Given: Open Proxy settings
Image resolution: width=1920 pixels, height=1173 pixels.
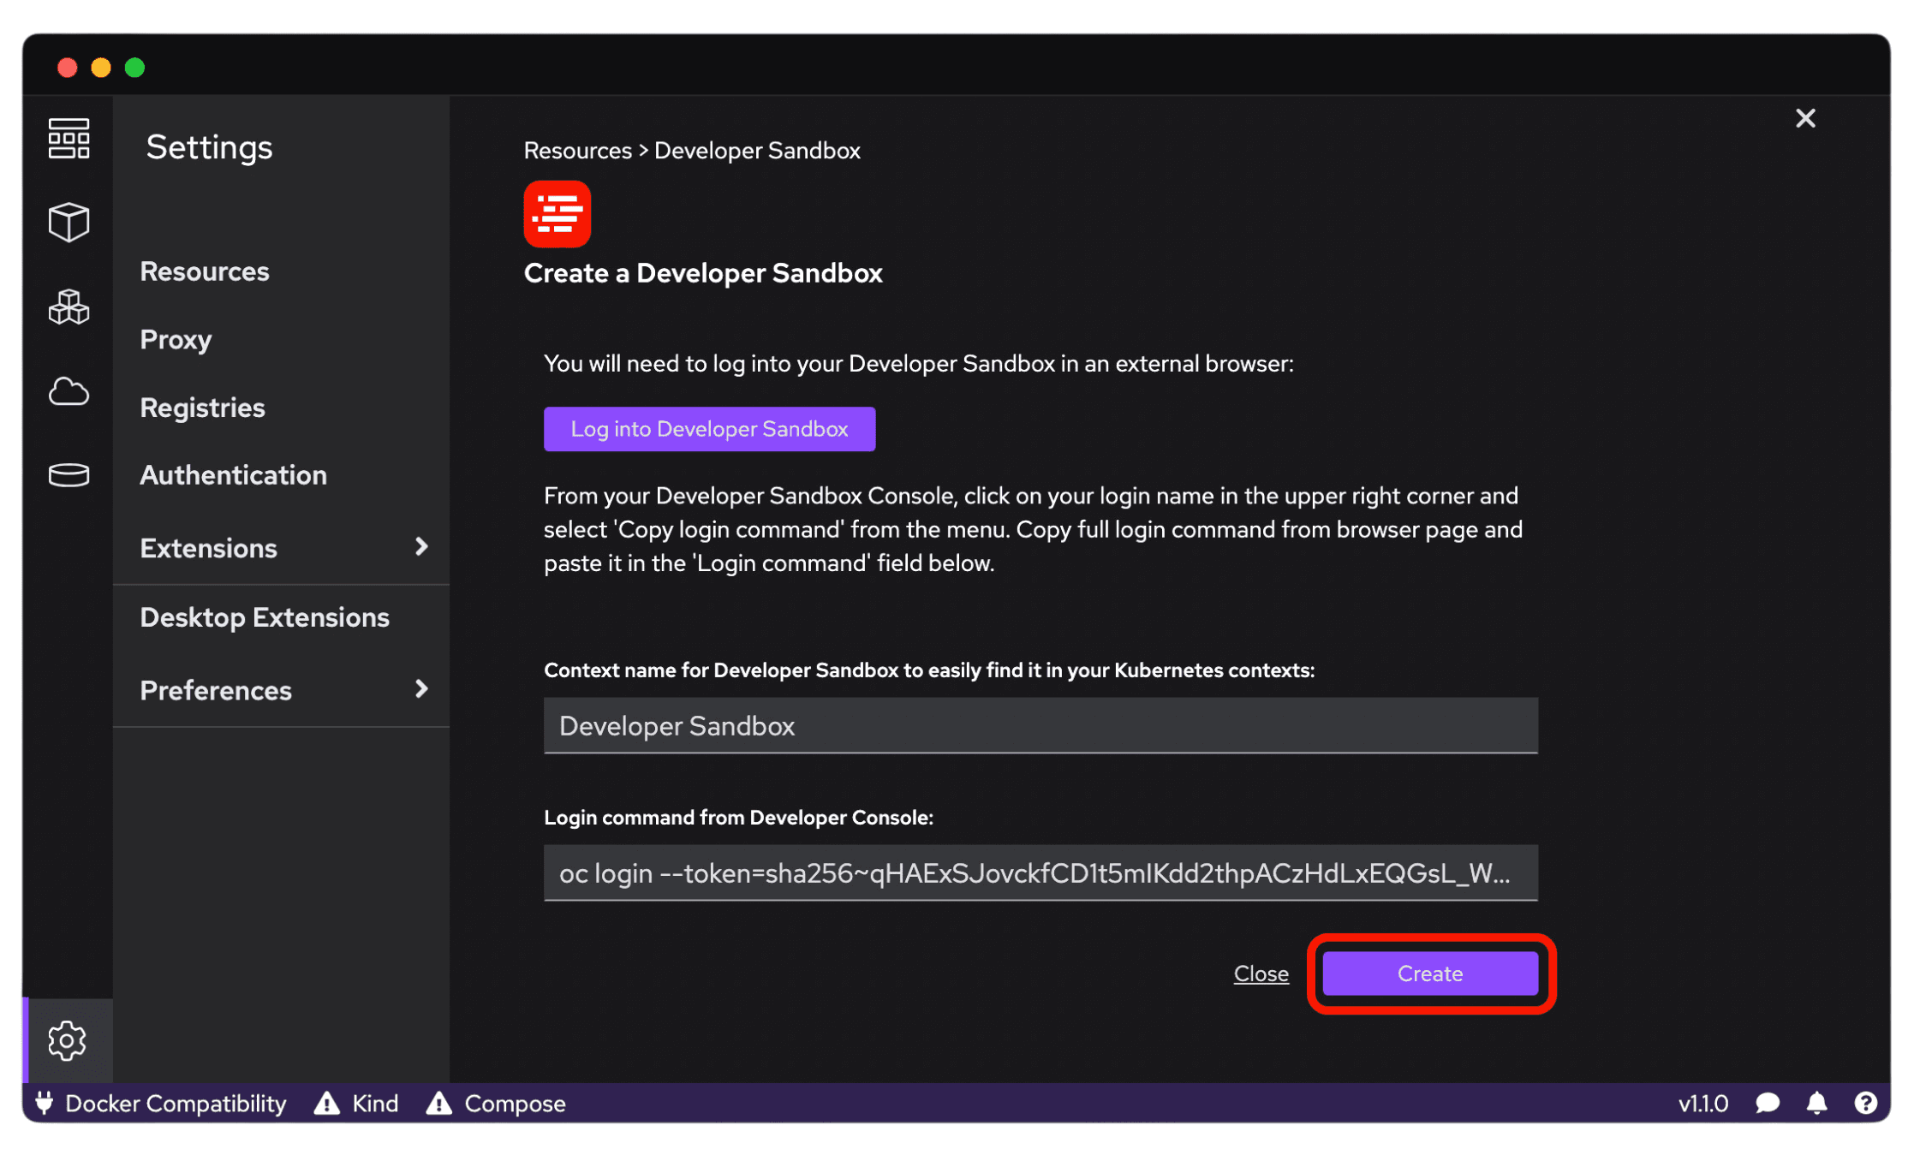Looking at the screenshot, I should click(176, 340).
